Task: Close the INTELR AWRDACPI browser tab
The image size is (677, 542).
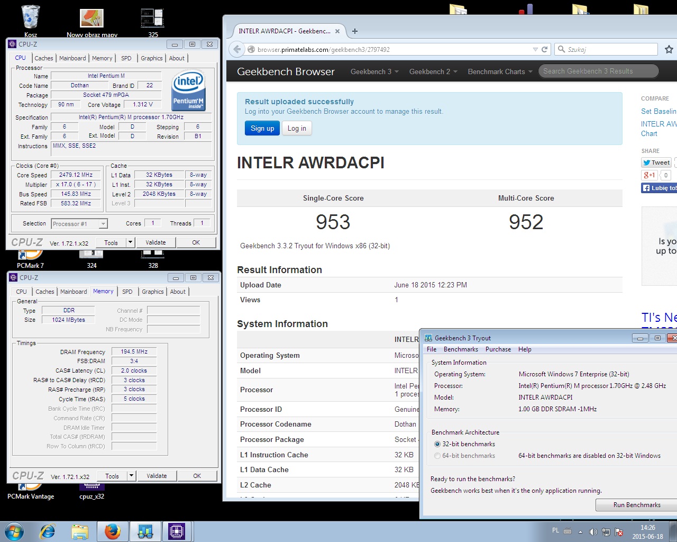Action: click(x=337, y=31)
